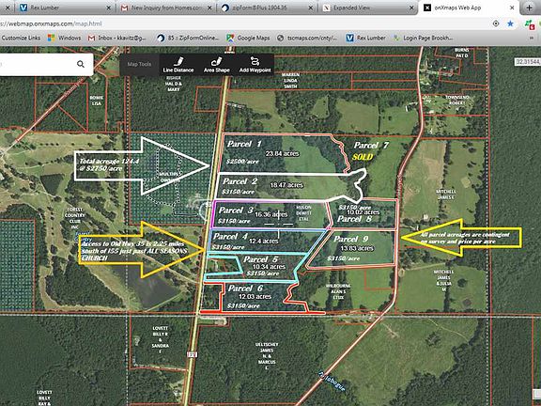Open the ZipFormOnline bookmark

pyautogui.click(x=188, y=38)
